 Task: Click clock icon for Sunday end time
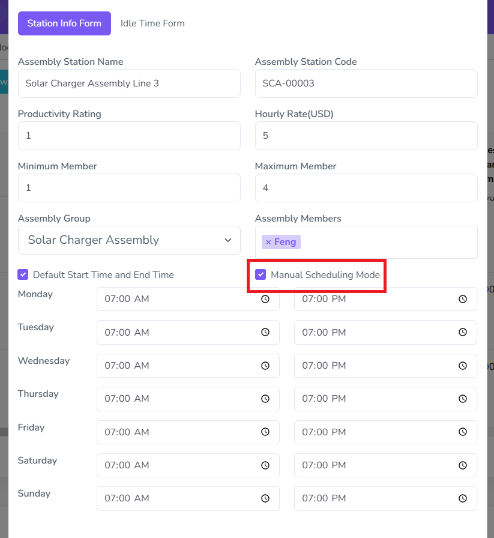point(463,498)
